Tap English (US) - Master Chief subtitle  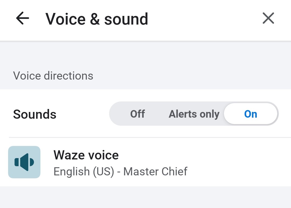120,172
